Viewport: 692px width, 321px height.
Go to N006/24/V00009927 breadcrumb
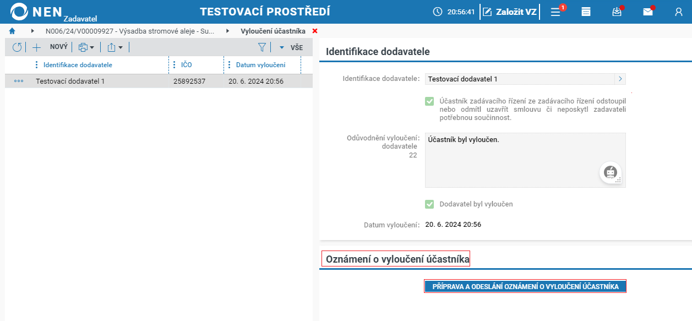[130, 31]
